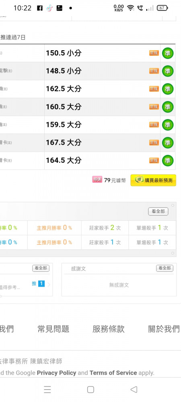Click 看全部 in the 感謝文 panel
Viewport: 181px width, 402px height.
point(165,268)
